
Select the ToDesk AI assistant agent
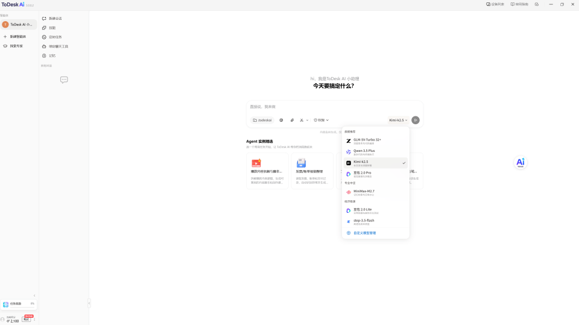(x=19, y=24)
